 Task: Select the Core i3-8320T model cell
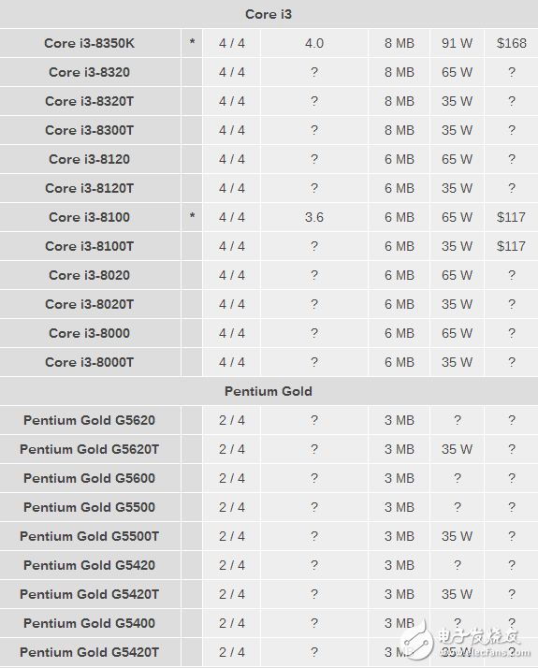(x=90, y=101)
